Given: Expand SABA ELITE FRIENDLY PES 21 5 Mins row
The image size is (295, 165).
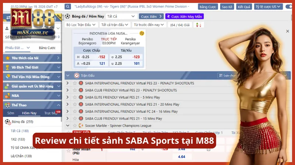Looking at the screenshot, I should 67,97.
